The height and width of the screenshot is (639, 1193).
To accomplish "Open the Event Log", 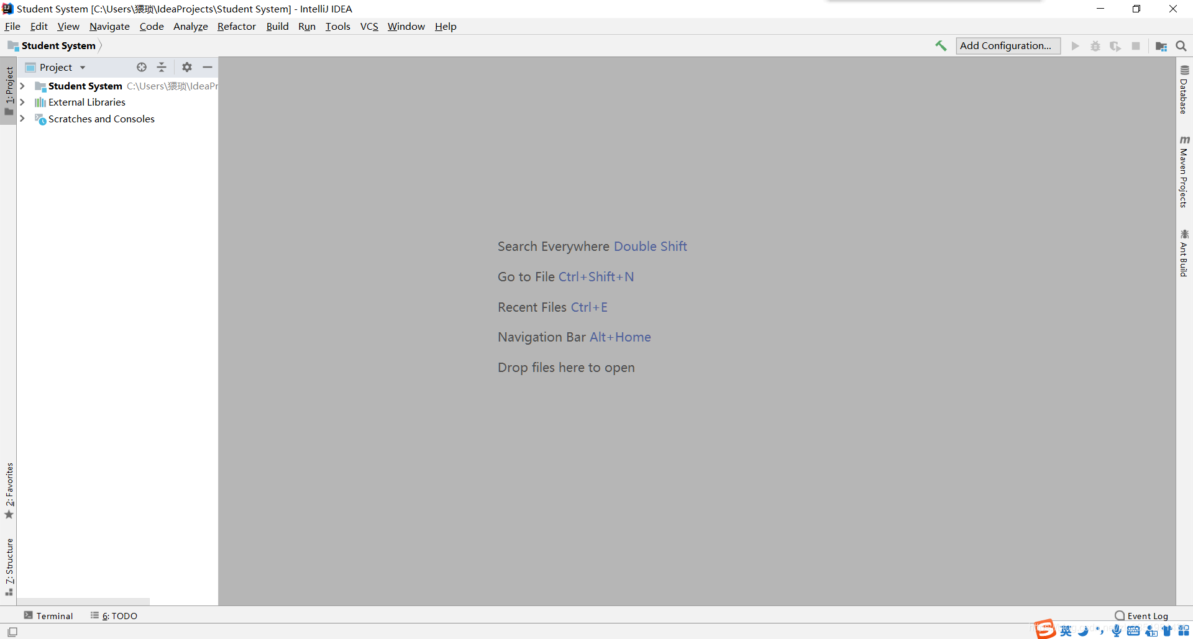I will pyautogui.click(x=1141, y=615).
